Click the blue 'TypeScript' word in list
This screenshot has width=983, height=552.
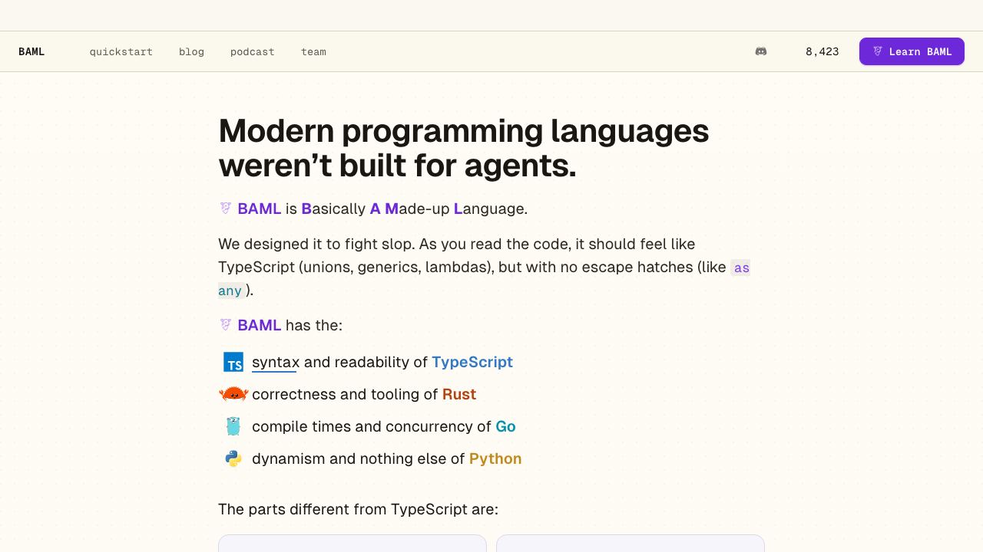point(472,362)
